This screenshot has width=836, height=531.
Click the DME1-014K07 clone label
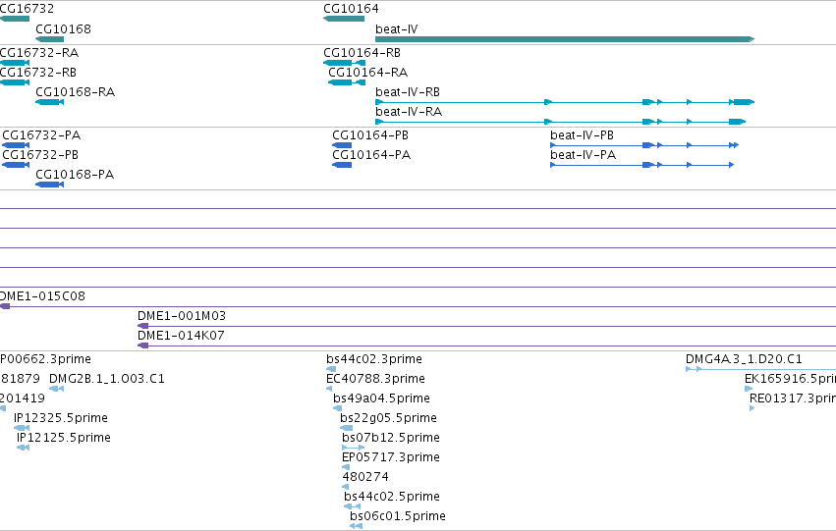pyautogui.click(x=181, y=335)
